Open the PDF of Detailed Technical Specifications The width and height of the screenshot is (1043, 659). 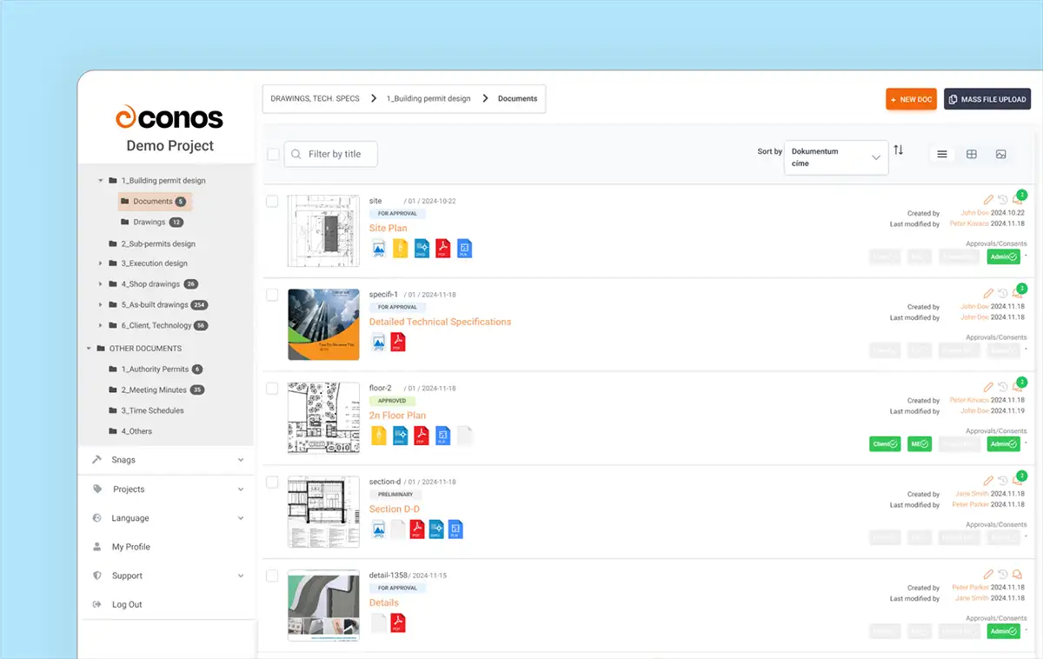pos(398,342)
